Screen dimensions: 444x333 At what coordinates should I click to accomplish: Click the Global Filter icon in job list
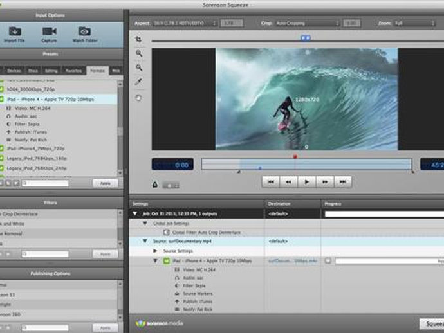pyautogui.click(x=167, y=232)
